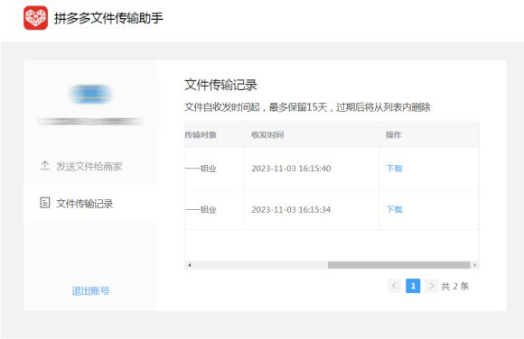The width and height of the screenshot is (524, 339).
Task: Go to the previous page with the left chevron
Action: tap(394, 286)
